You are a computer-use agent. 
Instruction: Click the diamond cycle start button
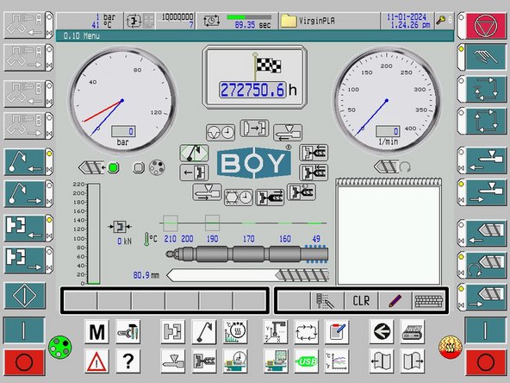click(25, 296)
